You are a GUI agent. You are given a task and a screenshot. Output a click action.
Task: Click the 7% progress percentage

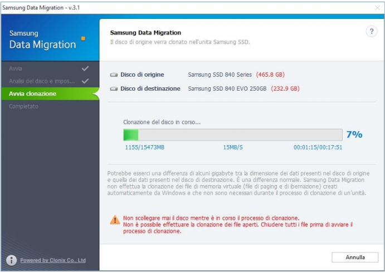coord(354,135)
